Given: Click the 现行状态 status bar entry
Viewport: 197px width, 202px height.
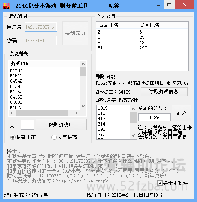Looking at the screenshot, I should click(27, 195).
